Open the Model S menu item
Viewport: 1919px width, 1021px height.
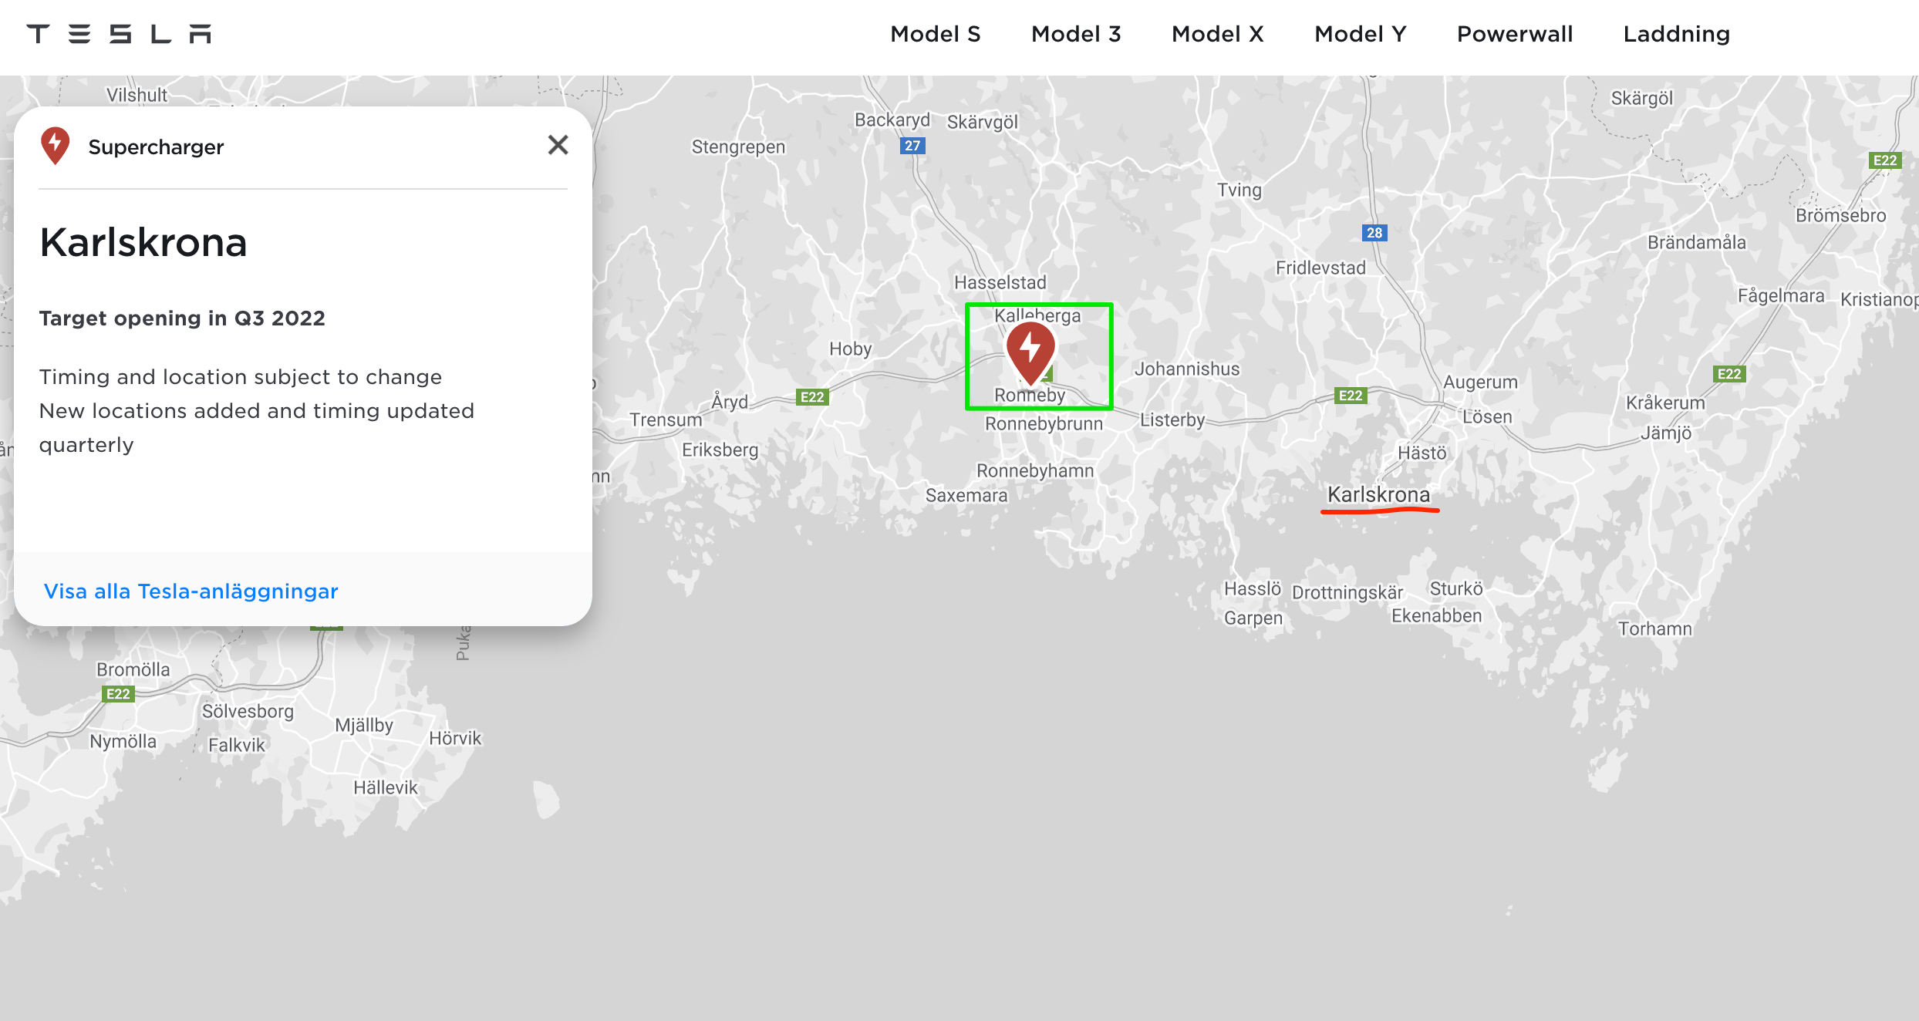pyautogui.click(x=935, y=34)
